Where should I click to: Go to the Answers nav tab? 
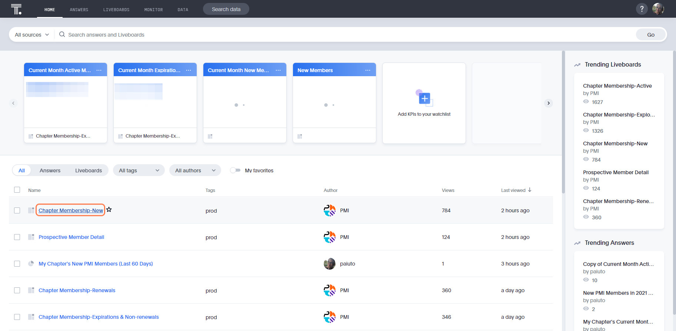coord(79,10)
